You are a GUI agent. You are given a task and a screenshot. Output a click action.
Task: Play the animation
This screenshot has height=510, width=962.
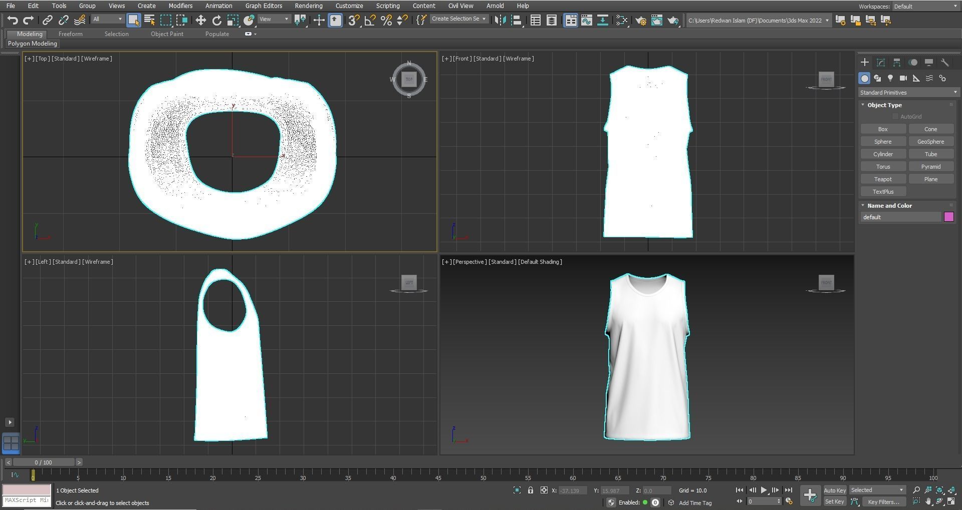click(764, 490)
